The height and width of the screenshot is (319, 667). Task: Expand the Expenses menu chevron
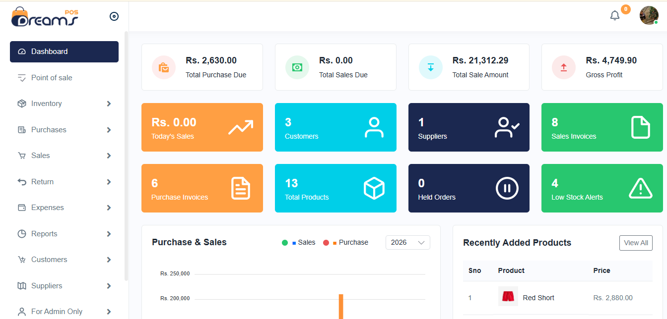(x=109, y=208)
